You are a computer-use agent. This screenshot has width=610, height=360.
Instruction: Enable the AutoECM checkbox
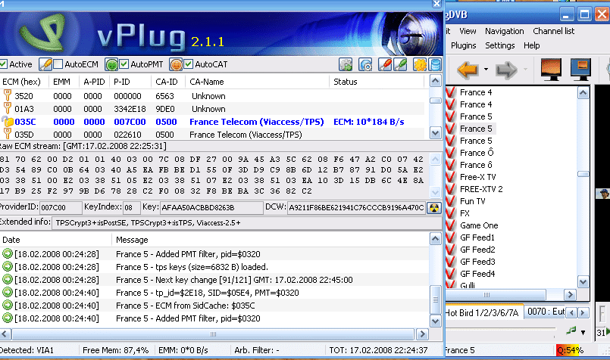[x=58, y=64]
